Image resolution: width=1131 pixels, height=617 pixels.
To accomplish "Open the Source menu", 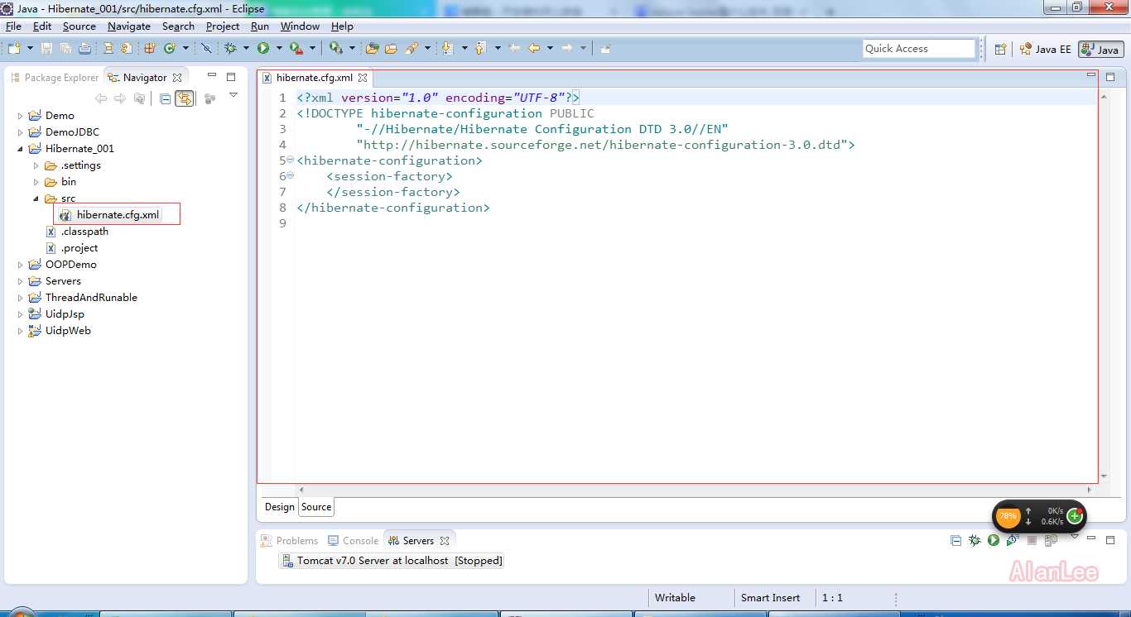I will point(79,26).
